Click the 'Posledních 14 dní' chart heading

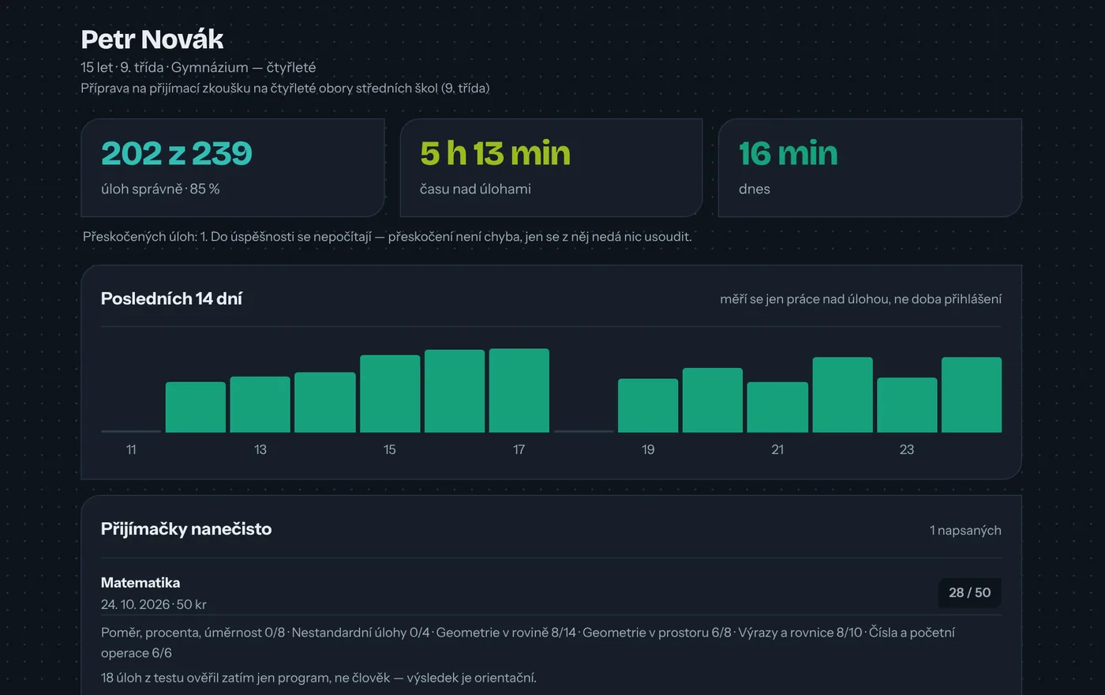point(171,299)
